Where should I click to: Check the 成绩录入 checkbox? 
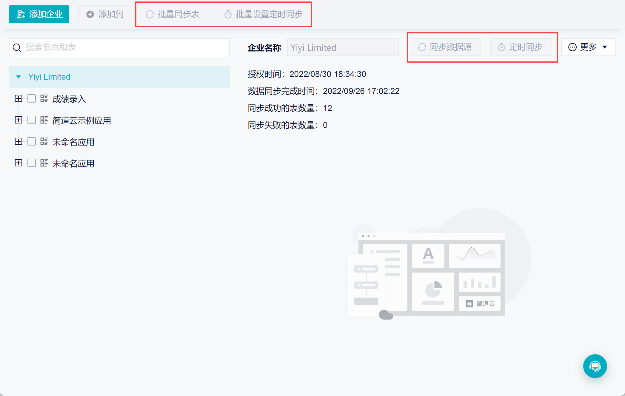(32, 99)
